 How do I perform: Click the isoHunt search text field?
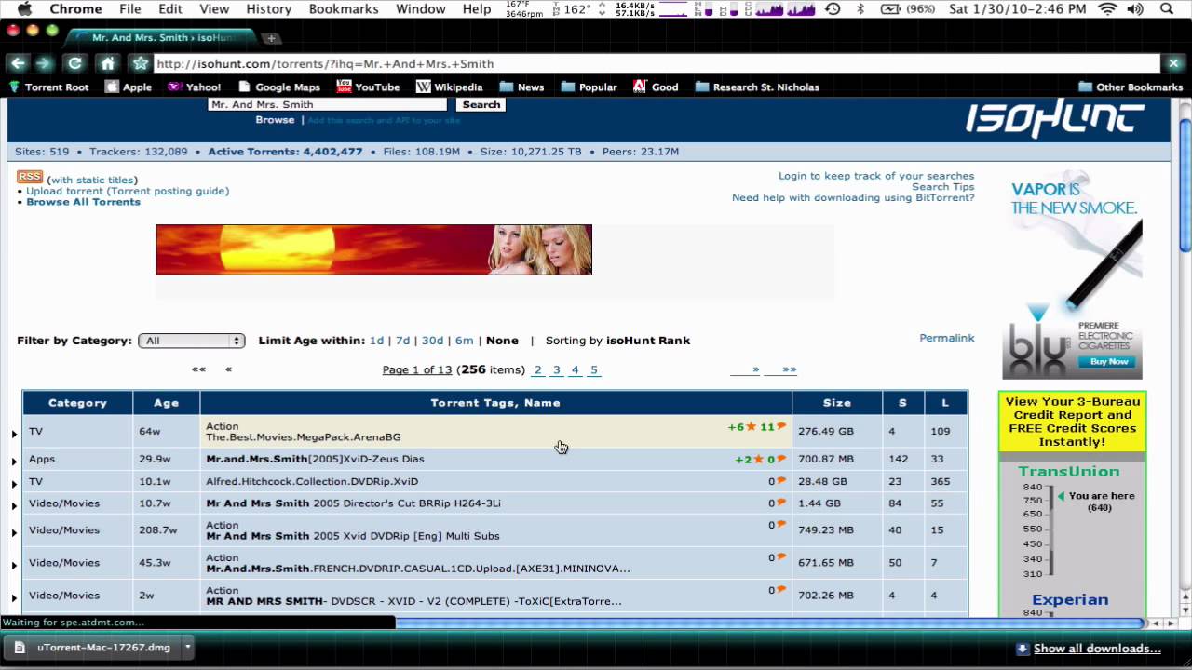point(327,105)
